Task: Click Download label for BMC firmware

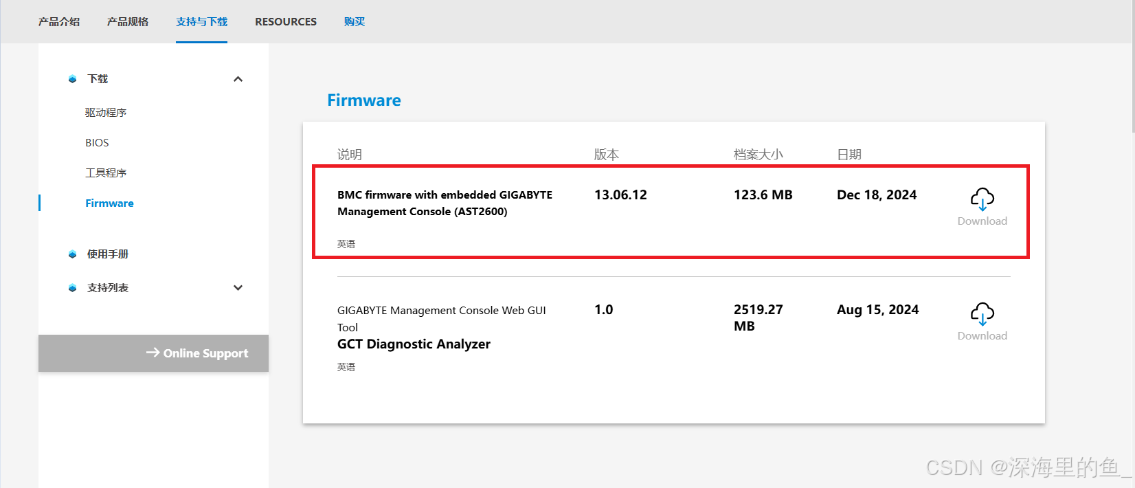Action: (x=982, y=221)
